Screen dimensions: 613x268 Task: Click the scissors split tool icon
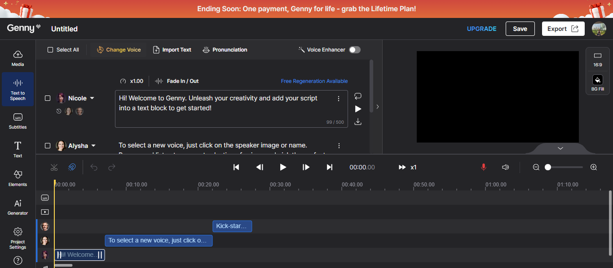click(54, 167)
